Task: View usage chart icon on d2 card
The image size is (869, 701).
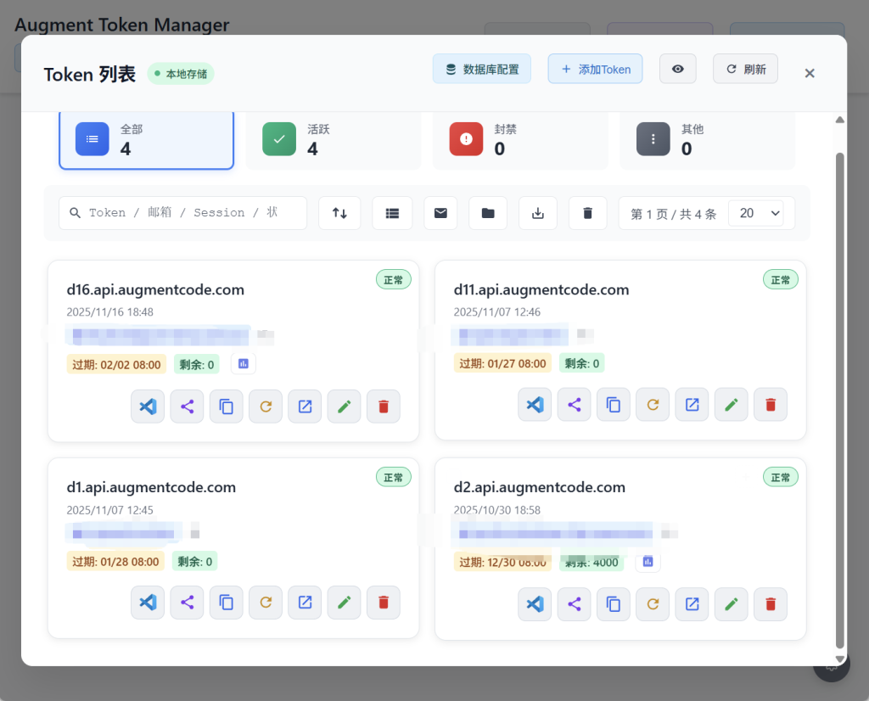Action: click(x=648, y=561)
